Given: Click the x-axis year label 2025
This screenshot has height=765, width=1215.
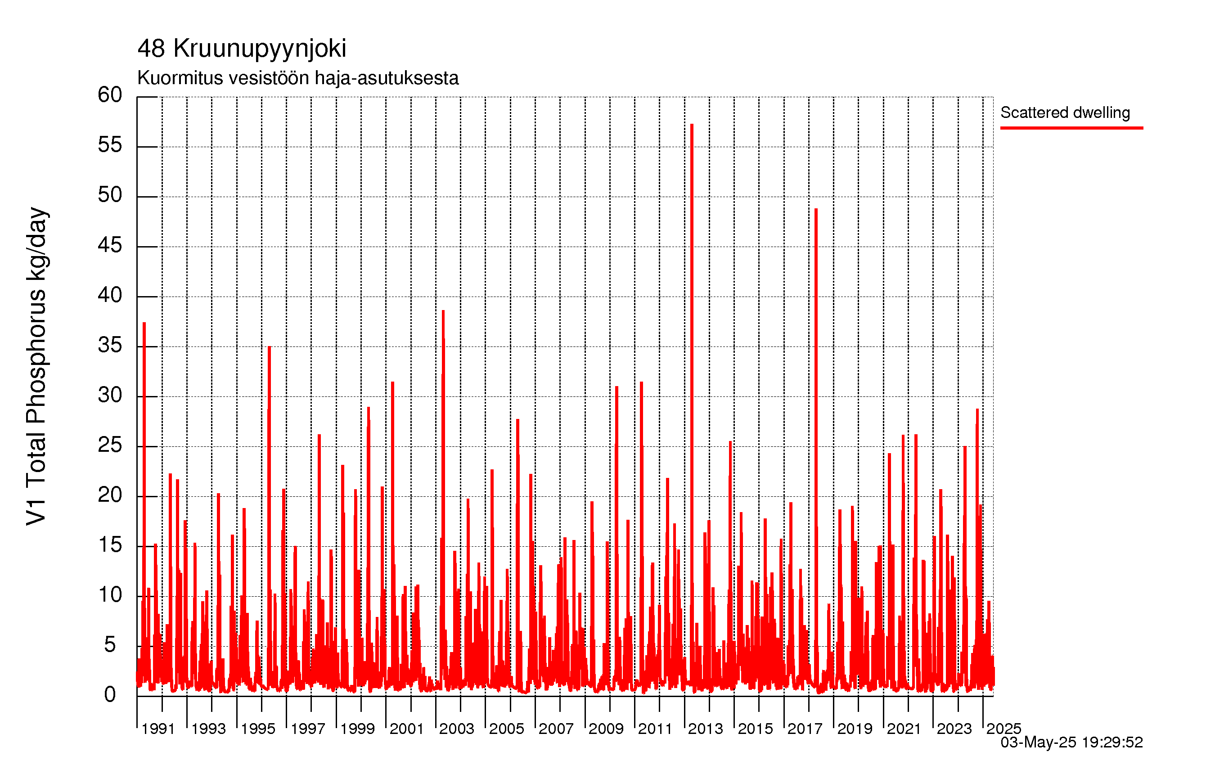Looking at the screenshot, I should tap(1003, 729).
